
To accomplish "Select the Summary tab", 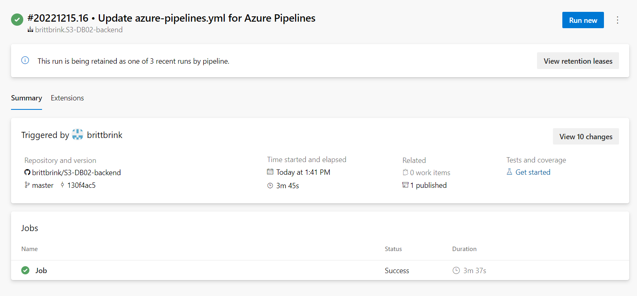I will [x=27, y=98].
